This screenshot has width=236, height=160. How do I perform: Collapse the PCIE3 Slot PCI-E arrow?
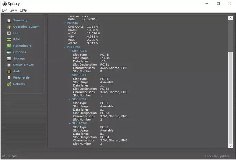click(x=70, y=99)
